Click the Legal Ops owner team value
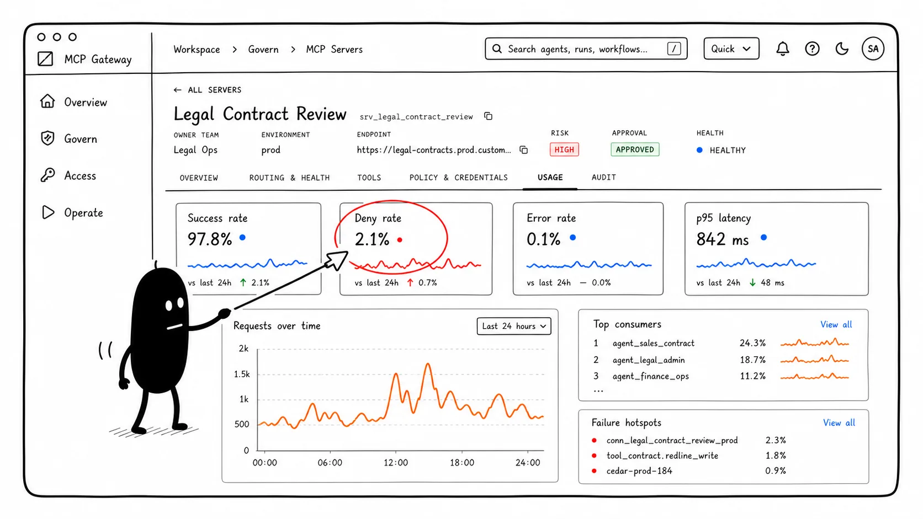This screenshot has height=519, width=923. click(x=195, y=150)
